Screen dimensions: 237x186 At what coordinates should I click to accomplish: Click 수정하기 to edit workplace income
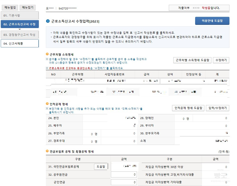(221, 60)
